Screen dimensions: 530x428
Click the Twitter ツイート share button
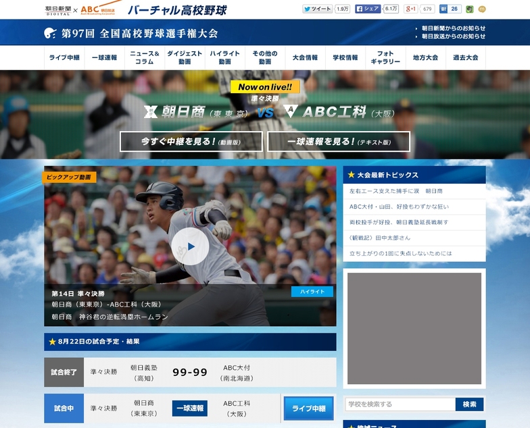pos(317,9)
